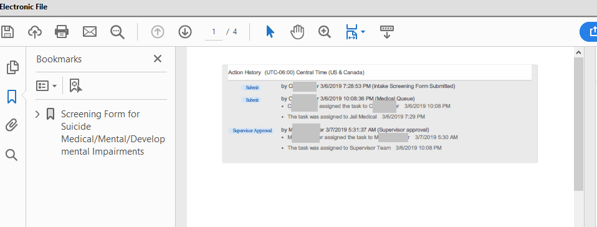Go to previous page arrow
Image resolution: width=597 pixels, height=227 pixels.
point(157,32)
